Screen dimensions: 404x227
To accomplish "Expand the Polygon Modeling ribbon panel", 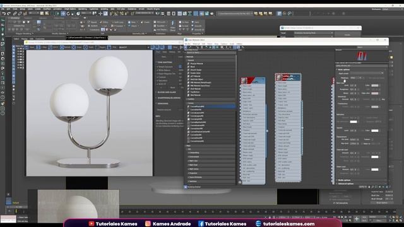I will pos(25,33).
